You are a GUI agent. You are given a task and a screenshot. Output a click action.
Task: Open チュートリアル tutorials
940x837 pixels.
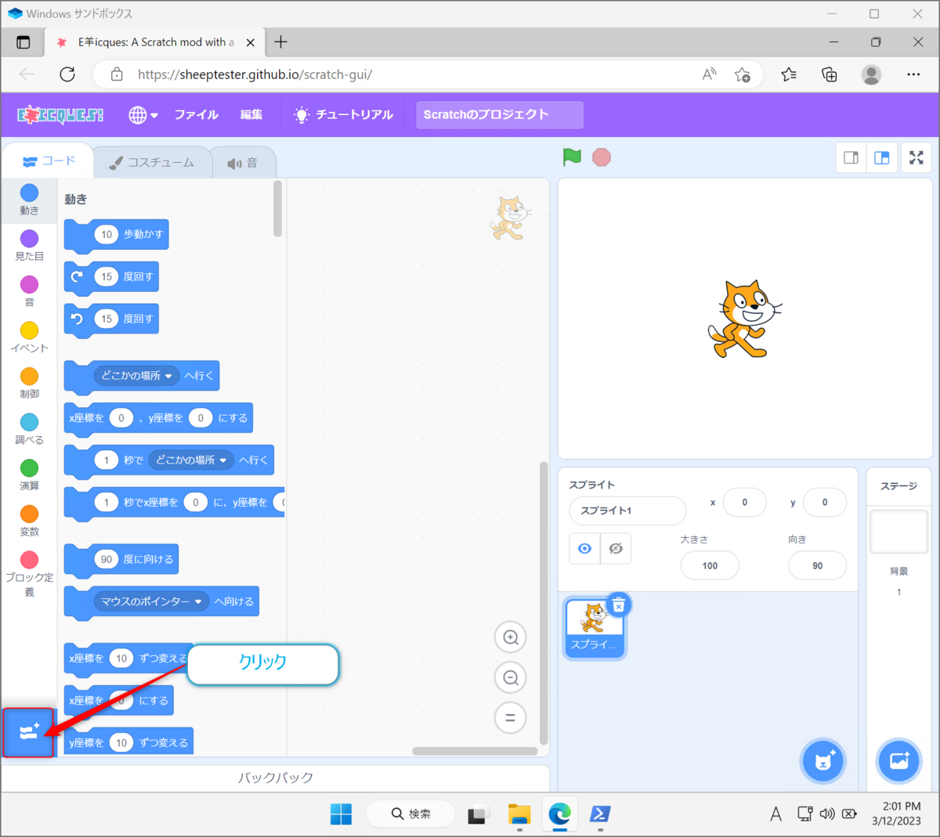pyautogui.click(x=343, y=115)
